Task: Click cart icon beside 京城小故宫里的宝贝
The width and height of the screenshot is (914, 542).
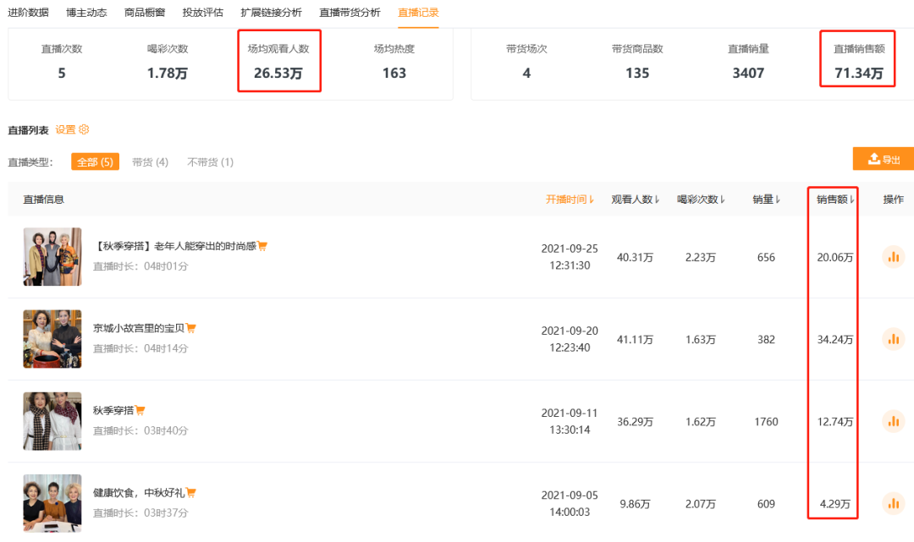Action: (x=191, y=328)
